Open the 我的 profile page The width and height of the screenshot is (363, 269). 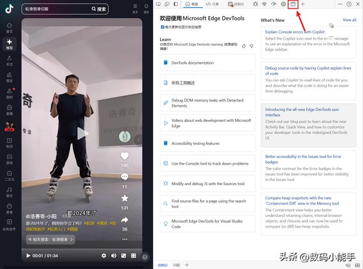[9, 93]
